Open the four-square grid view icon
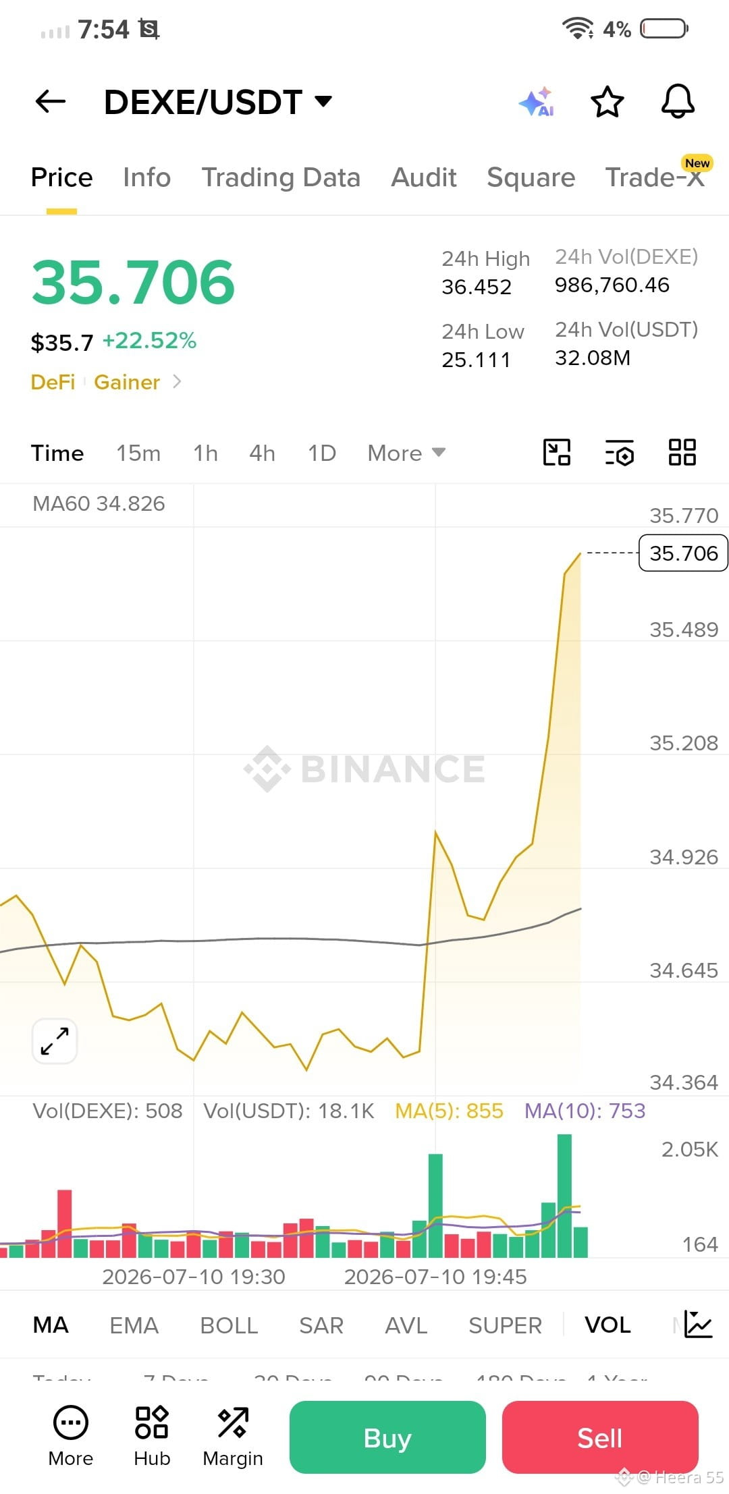 [x=682, y=453]
